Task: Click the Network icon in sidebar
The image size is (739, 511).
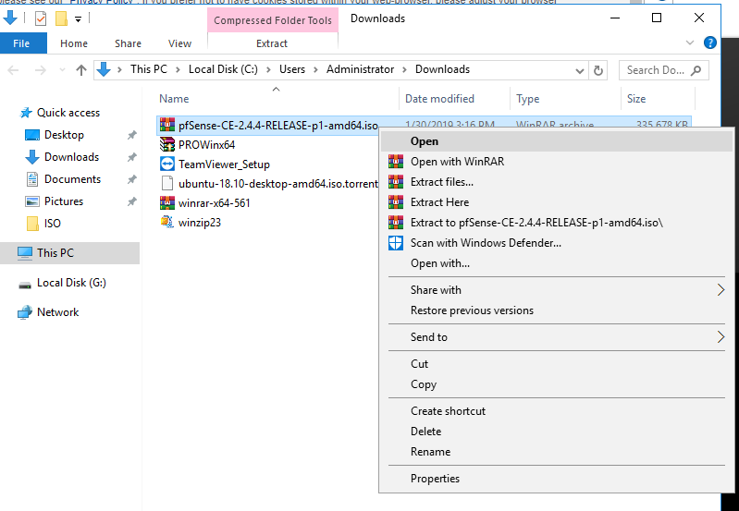Action: pos(24,312)
